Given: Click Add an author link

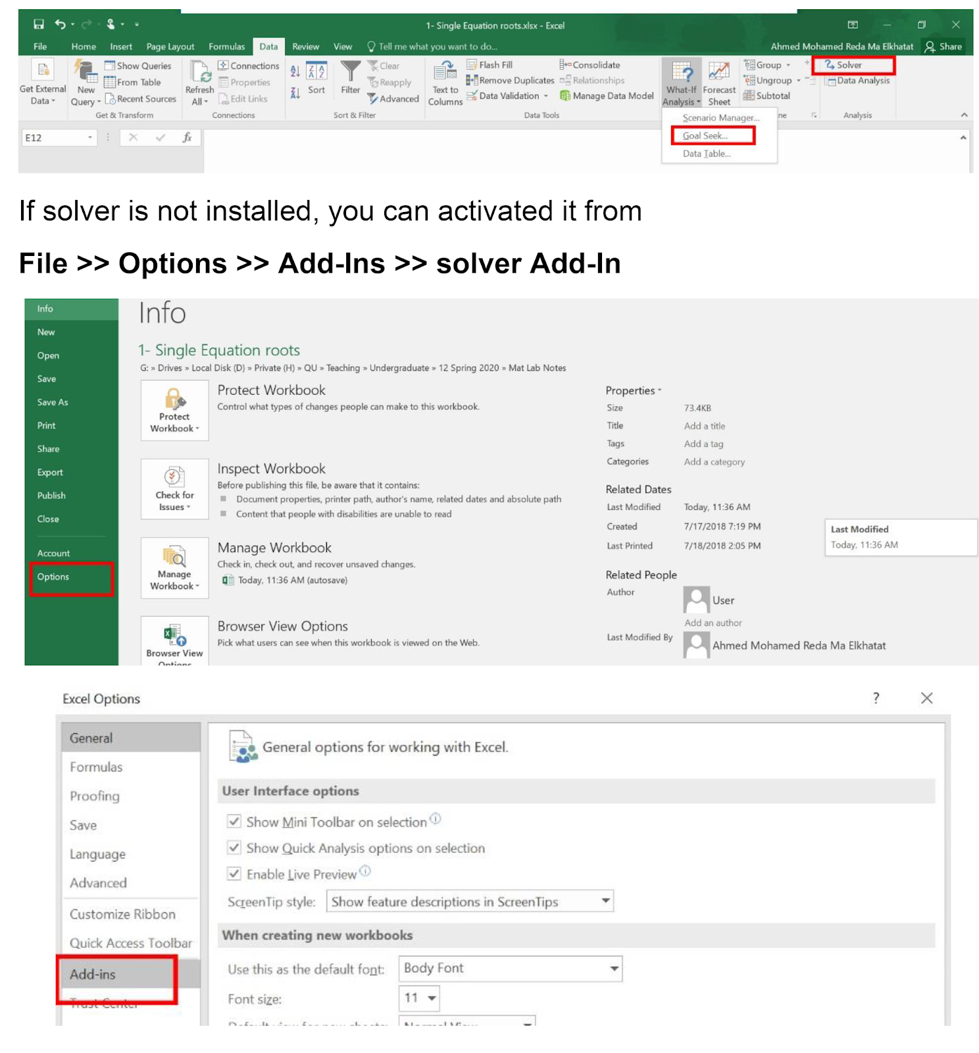Looking at the screenshot, I should click(x=713, y=623).
